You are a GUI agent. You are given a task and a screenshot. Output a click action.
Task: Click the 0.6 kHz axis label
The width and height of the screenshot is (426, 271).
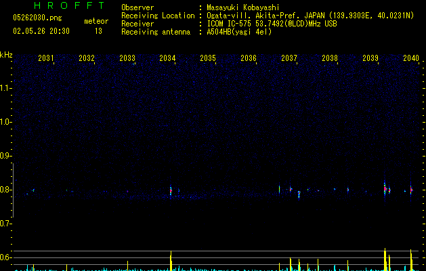[x=5, y=257]
